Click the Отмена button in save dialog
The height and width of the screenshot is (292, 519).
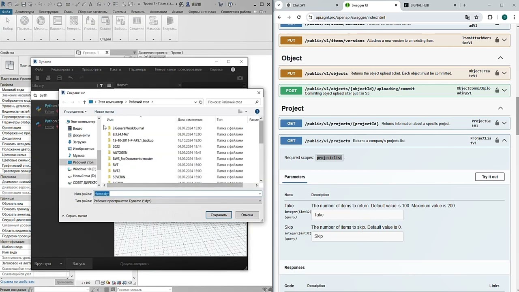click(x=247, y=215)
